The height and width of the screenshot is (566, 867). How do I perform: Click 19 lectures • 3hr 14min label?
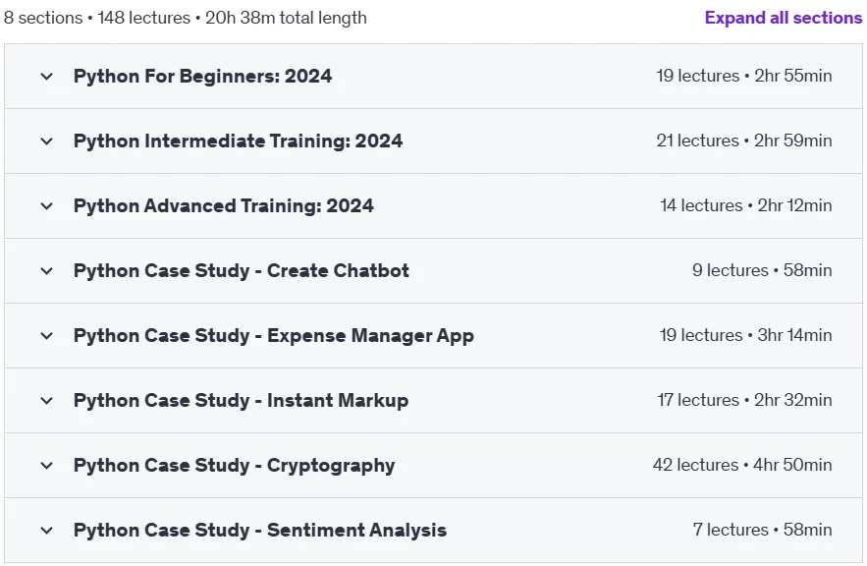[745, 335]
